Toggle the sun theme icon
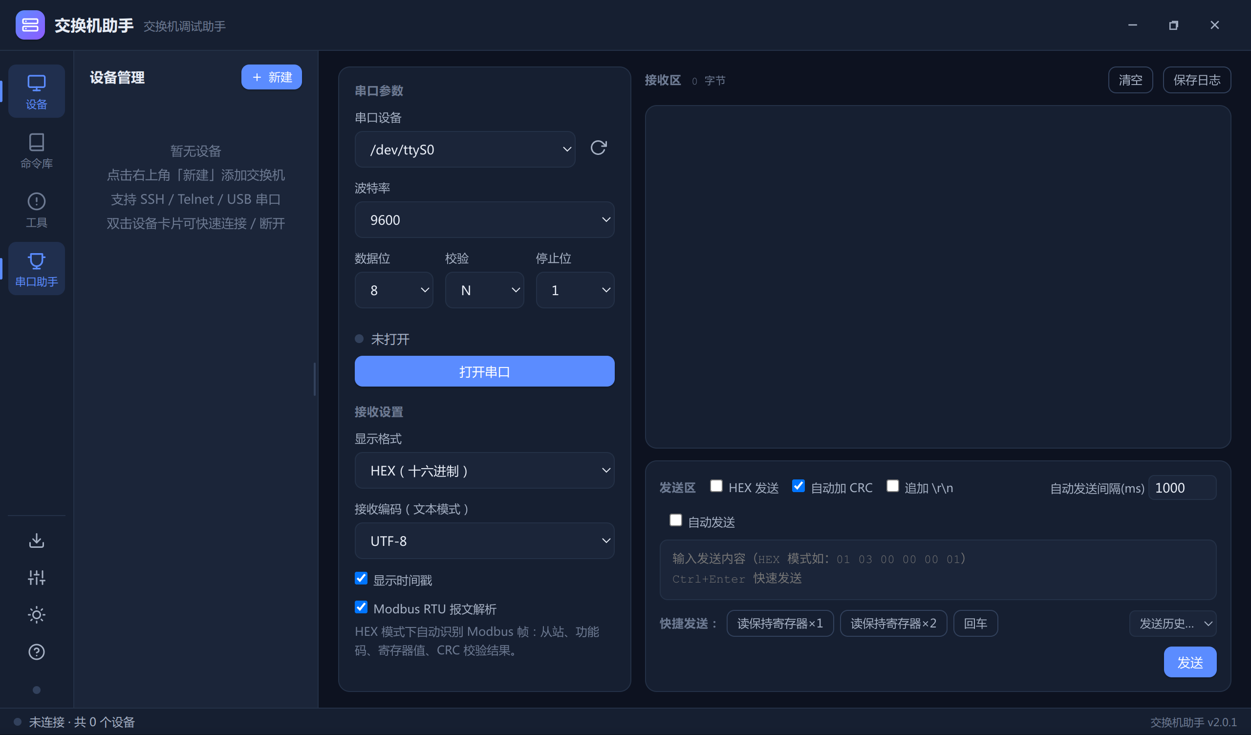Screen dimensions: 1251x735 point(36,615)
